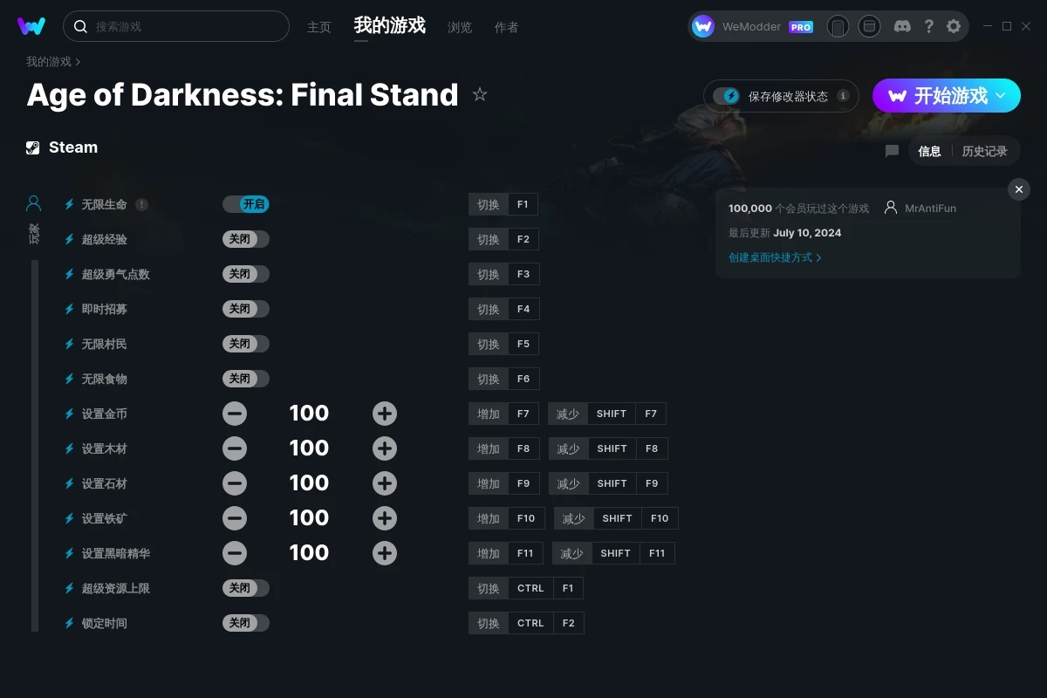Turn off the 无限生命 toggle
Viewport: 1047px width, 698px height.
pos(246,204)
